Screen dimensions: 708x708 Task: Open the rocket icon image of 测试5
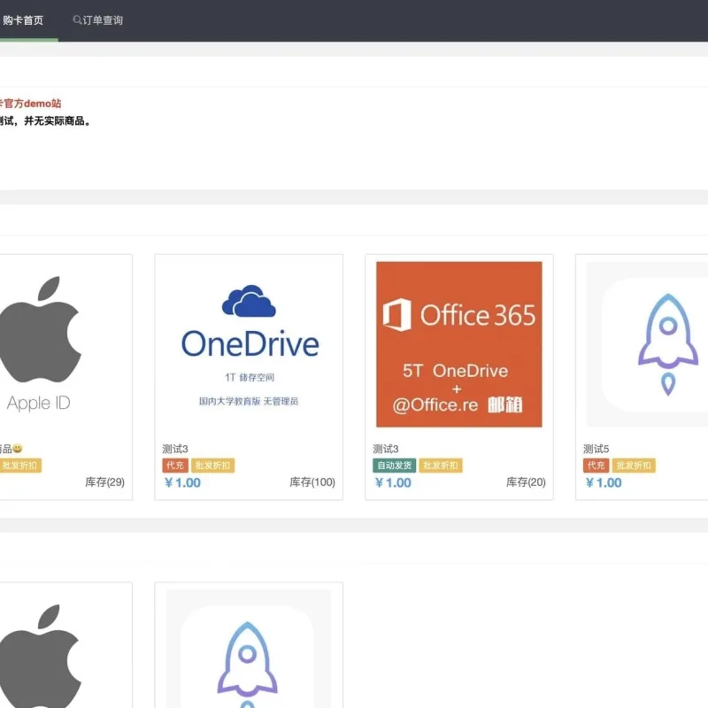[648, 344]
